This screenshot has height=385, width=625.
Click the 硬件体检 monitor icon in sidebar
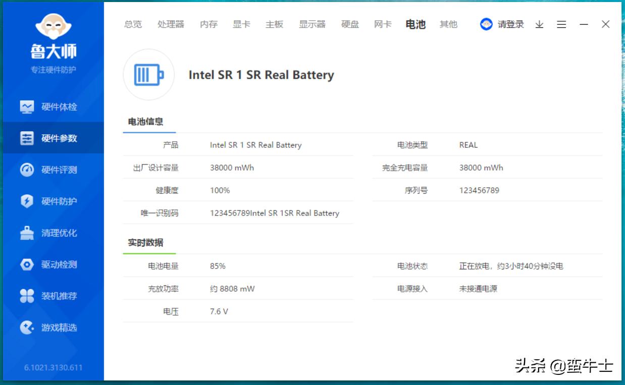[27, 107]
